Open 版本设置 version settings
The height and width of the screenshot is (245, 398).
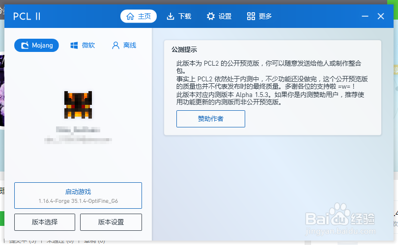111,222
